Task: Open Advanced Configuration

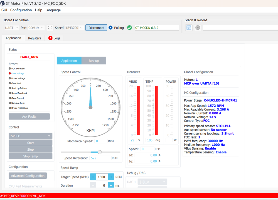Action: pyautogui.click(x=28, y=176)
